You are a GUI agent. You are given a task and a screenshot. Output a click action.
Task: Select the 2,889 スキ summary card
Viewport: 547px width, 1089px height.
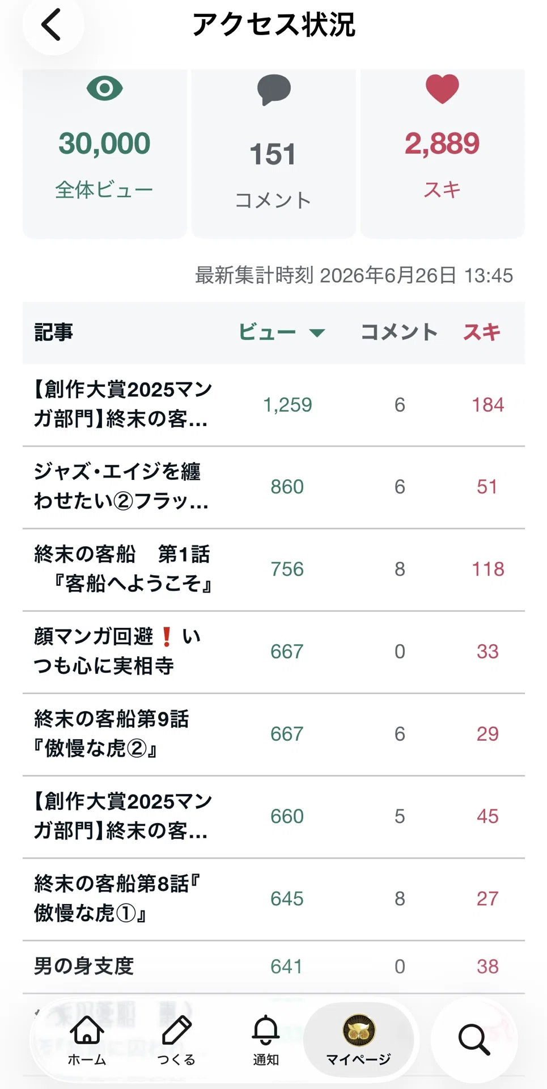point(443,153)
